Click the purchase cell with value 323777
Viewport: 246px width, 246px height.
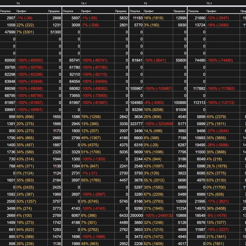point(137,124)
